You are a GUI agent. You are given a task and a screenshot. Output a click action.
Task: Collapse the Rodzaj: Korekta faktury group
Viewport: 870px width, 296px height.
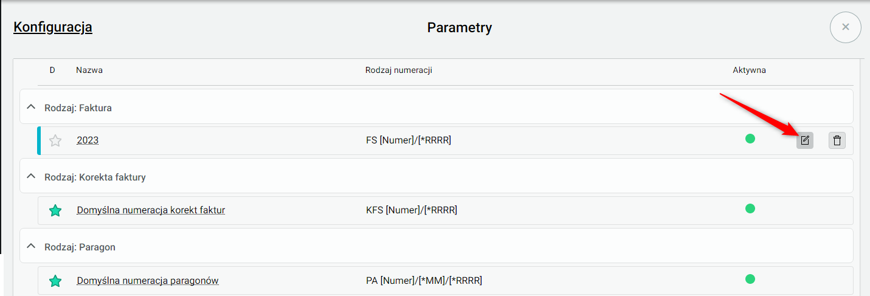[31, 177]
